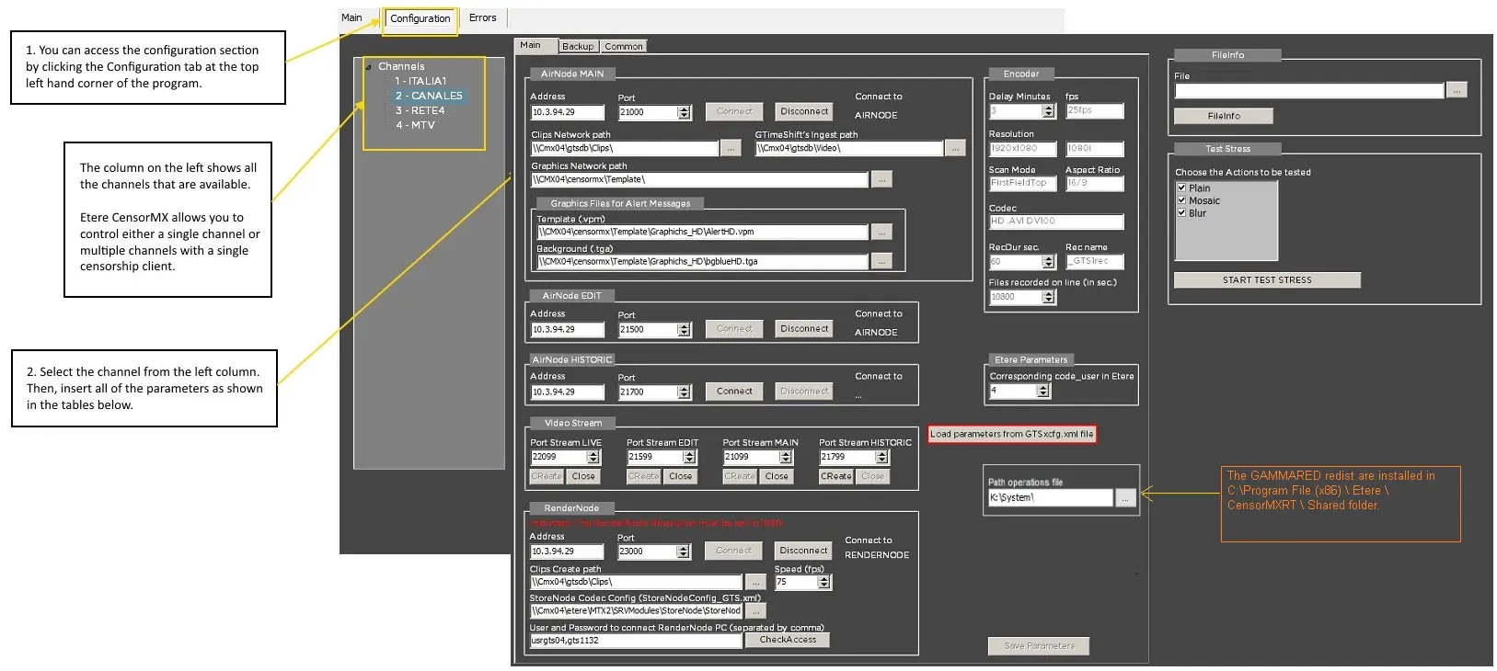Adjust the RenderNode Speed (fps) stepper
The image size is (1497, 671).
click(823, 582)
